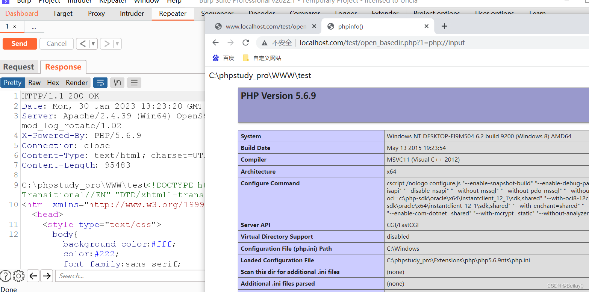Image resolution: width=589 pixels, height=292 pixels.
Task: Switch to the Request tab
Action: pyautogui.click(x=18, y=67)
